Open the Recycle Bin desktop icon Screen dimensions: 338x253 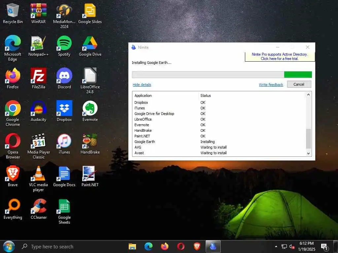click(x=13, y=14)
